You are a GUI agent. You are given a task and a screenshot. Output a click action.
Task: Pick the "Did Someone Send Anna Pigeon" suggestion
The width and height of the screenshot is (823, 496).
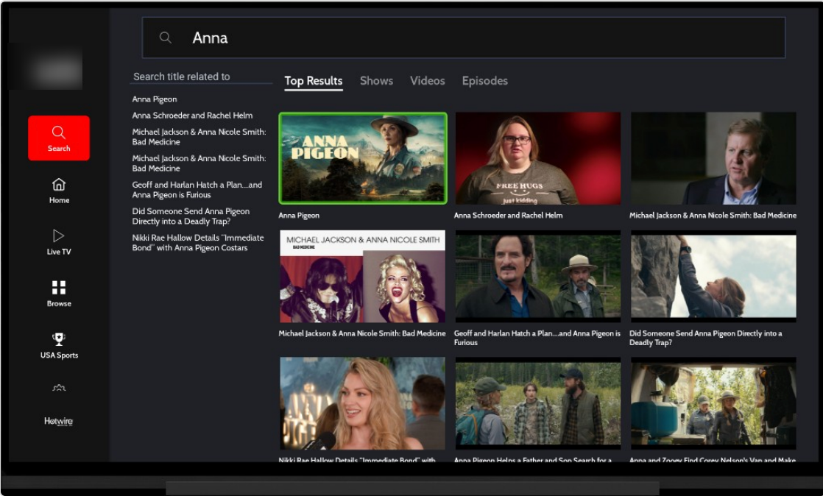[x=191, y=216]
